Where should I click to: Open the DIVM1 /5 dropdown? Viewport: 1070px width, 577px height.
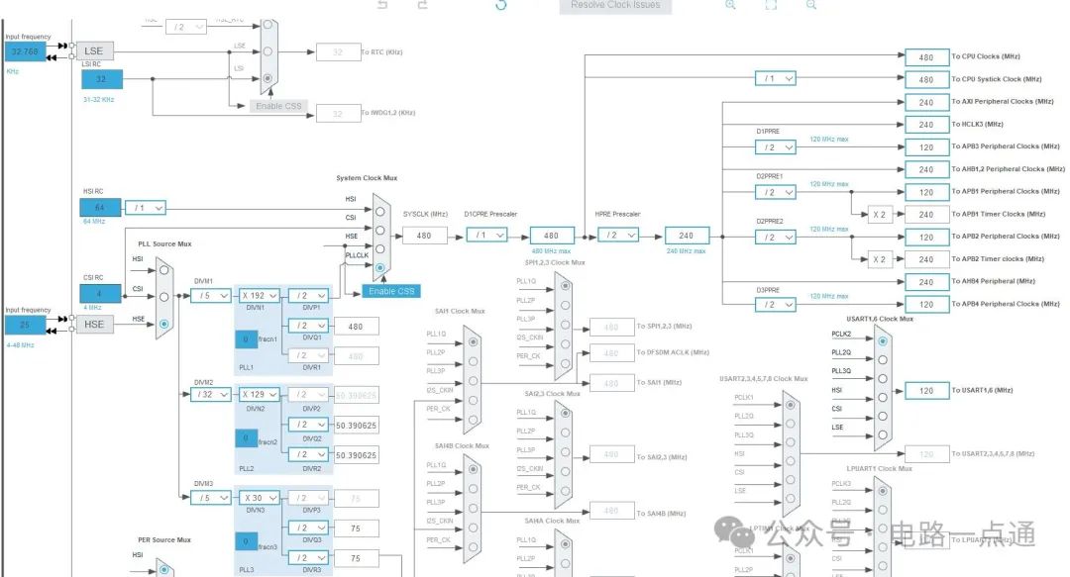pos(211,295)
